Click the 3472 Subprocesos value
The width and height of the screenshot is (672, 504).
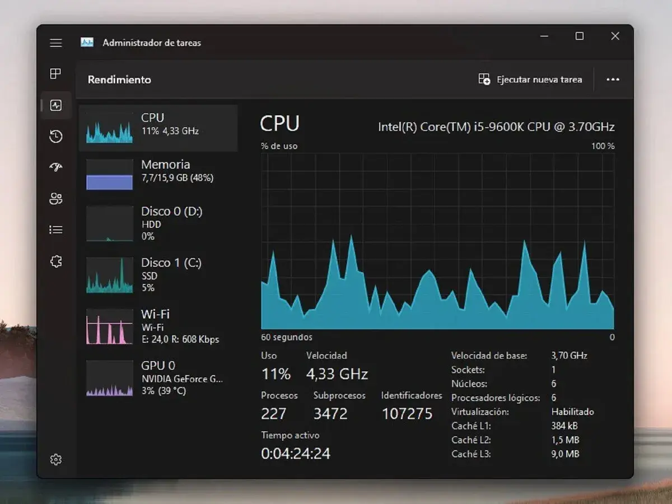(x=330, y=414)
